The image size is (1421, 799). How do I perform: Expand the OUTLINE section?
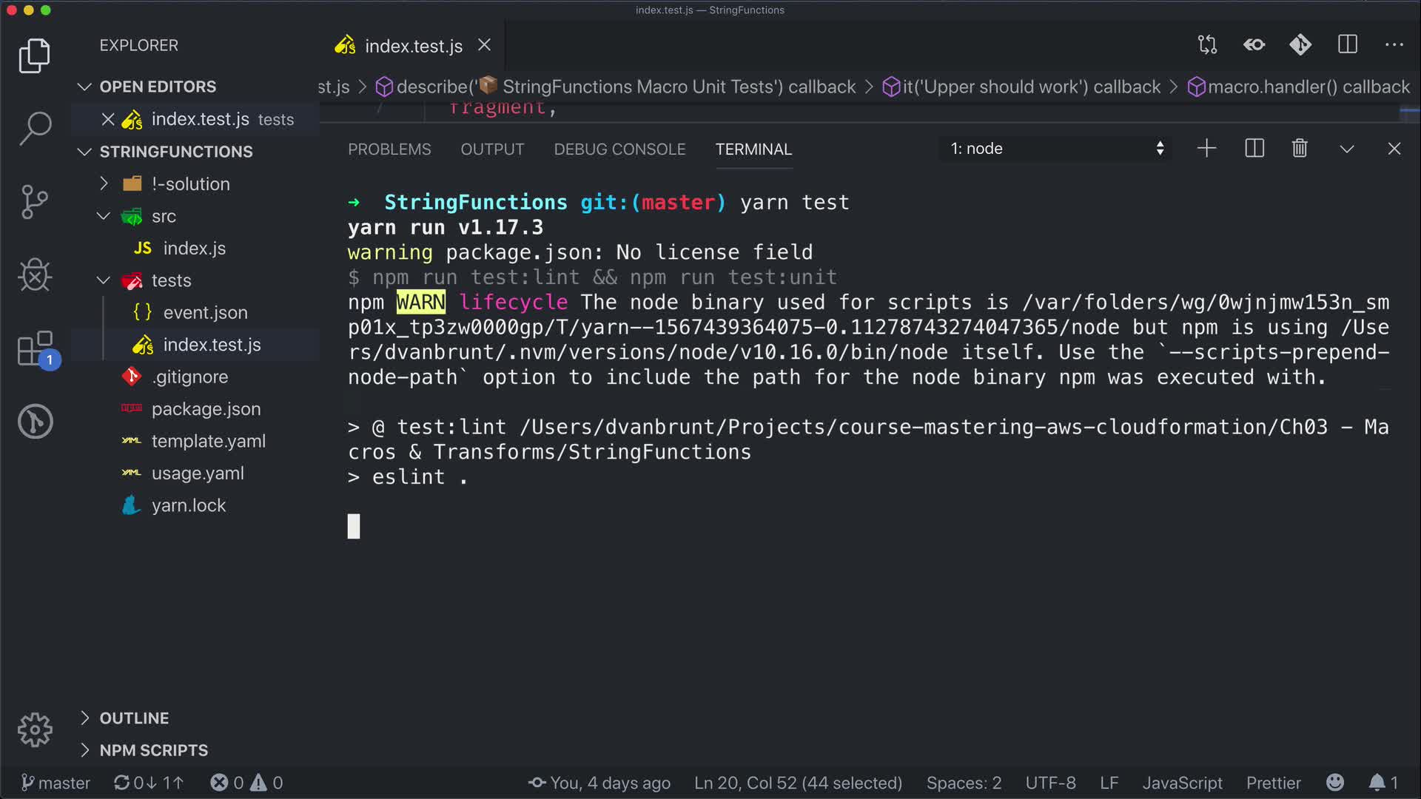tap(134, 718)
